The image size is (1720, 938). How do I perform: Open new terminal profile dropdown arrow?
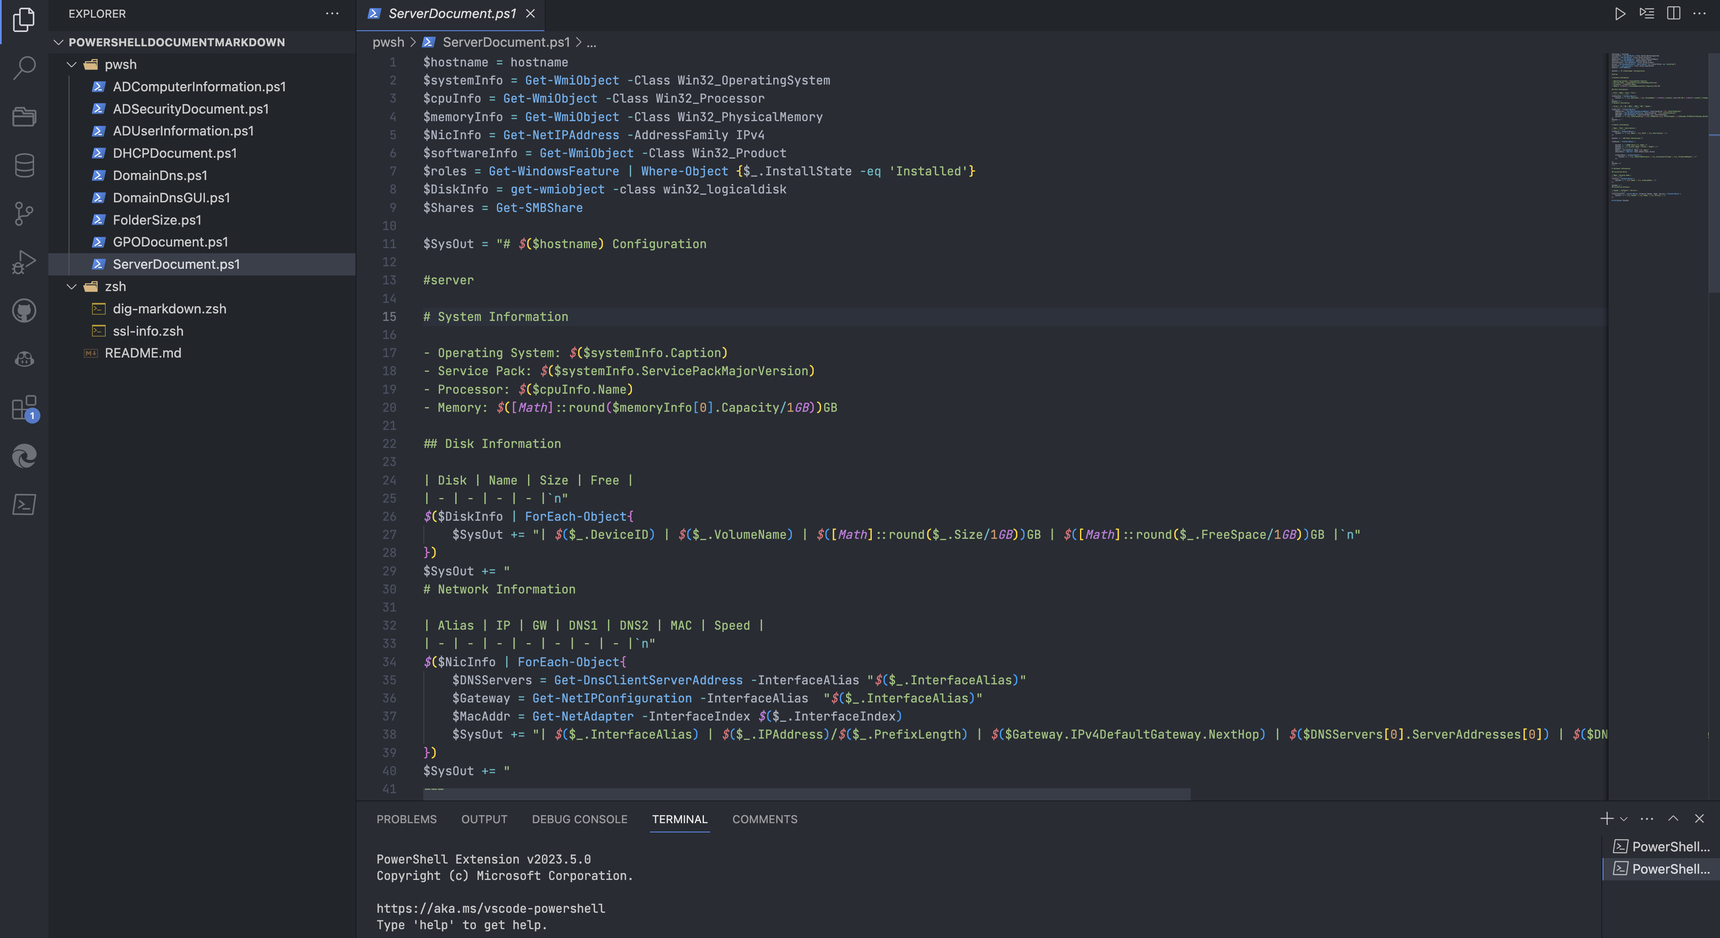(1624, 819)
